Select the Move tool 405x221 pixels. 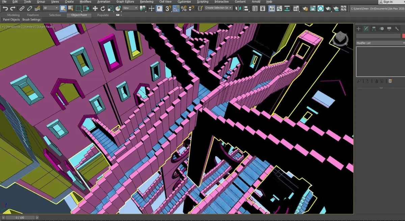pyautogui.click(x=95, y=8)
